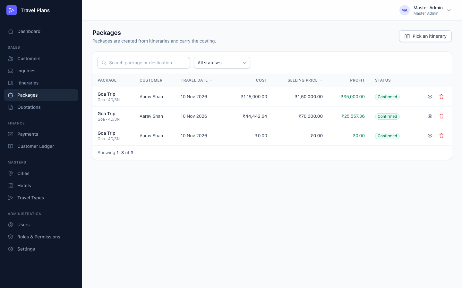Go to the Payments page
This screenshot has width=462, height=288.
point(41,134)
